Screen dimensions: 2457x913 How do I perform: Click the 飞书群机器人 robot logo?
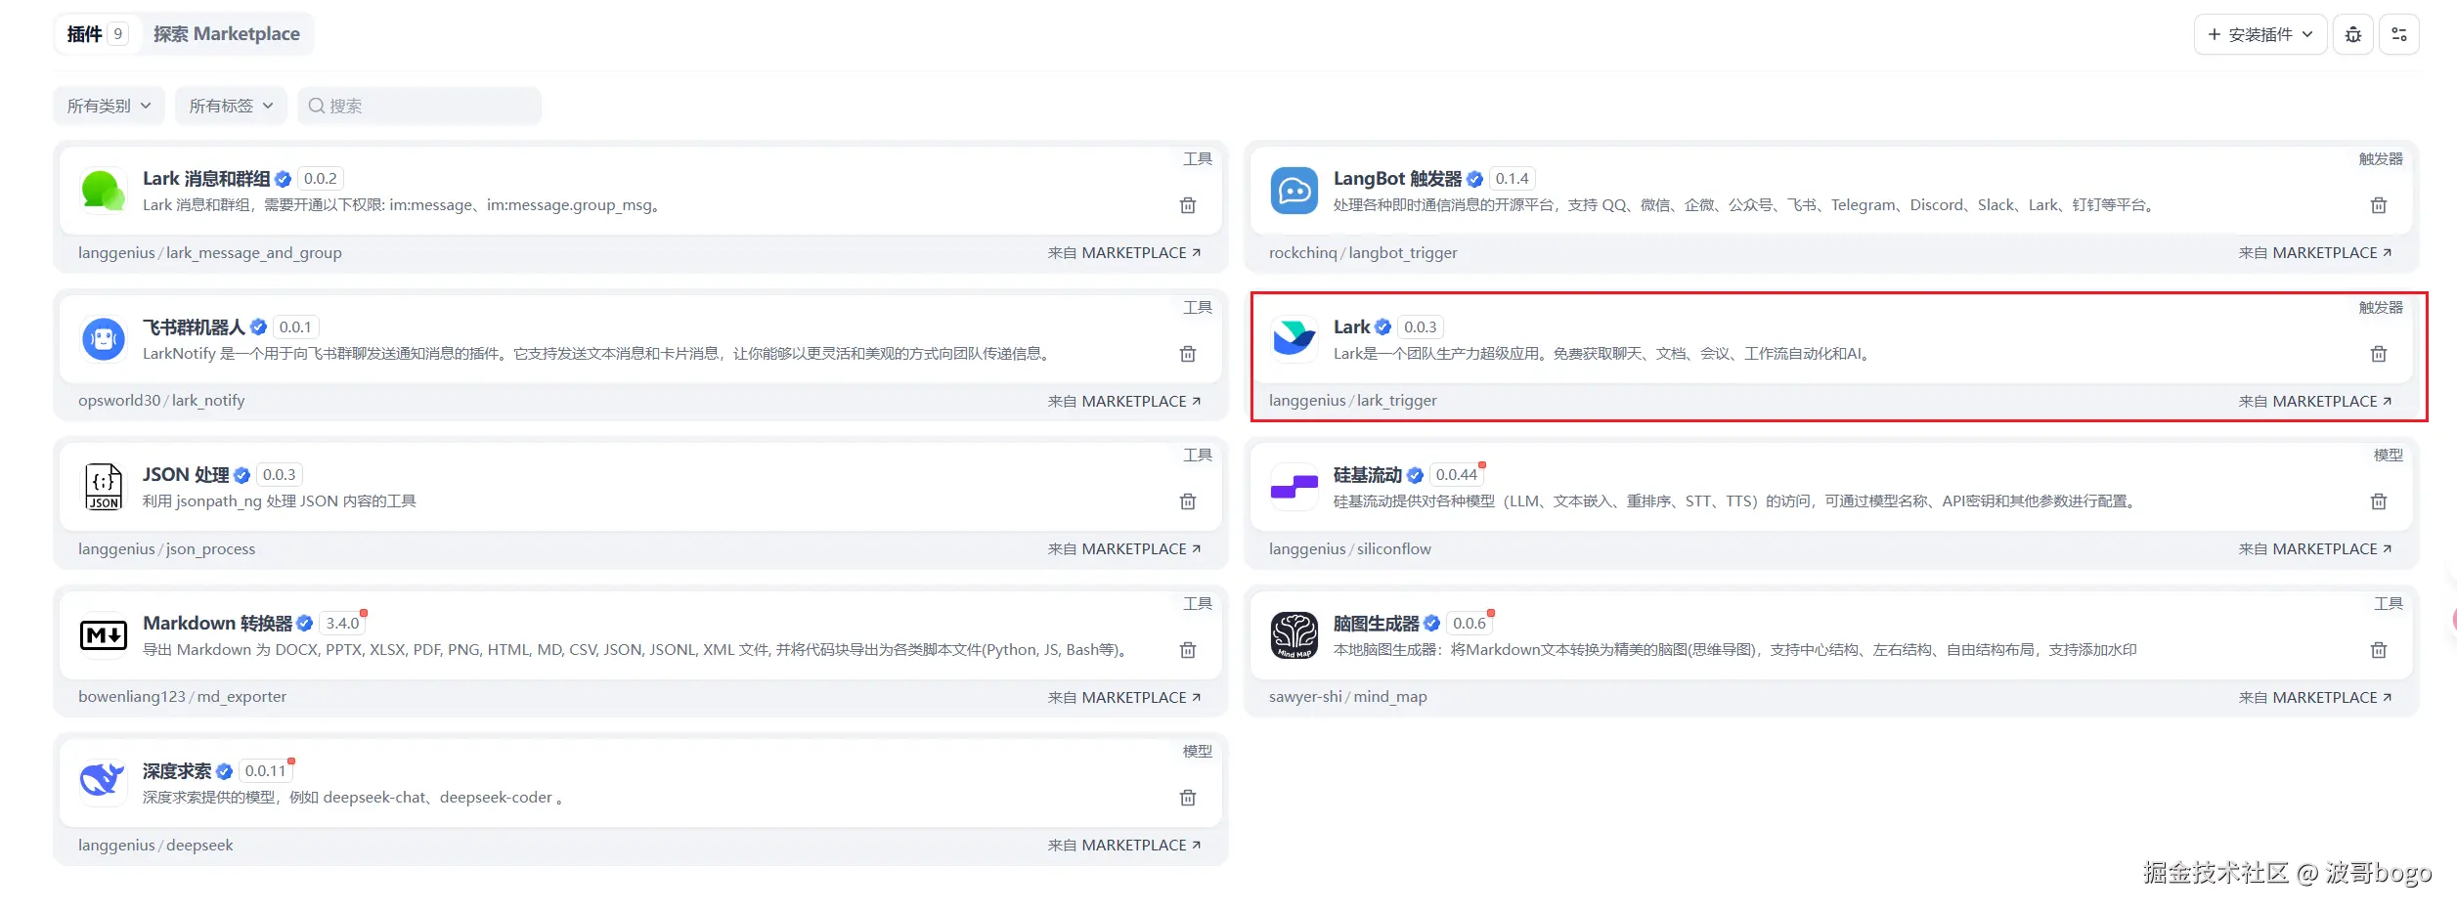click(103, 339)
